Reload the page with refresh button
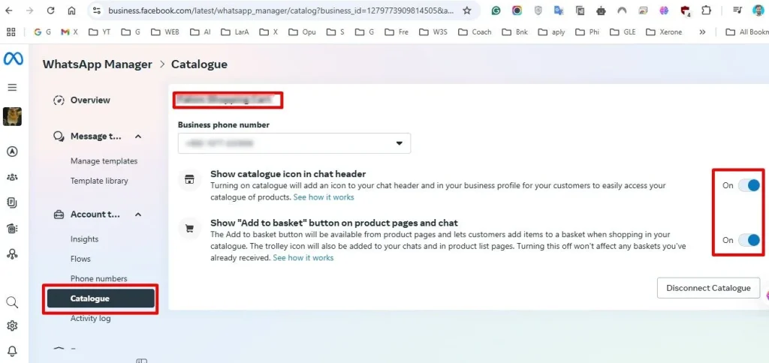 [50, 10]
